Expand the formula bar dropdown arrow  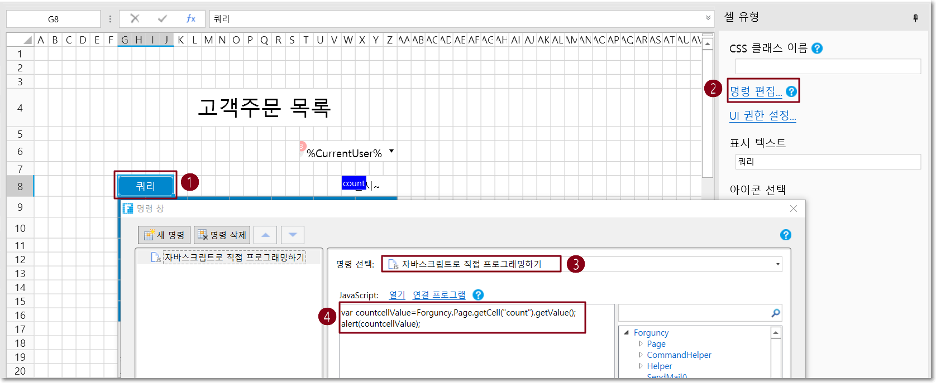point(708,18)
